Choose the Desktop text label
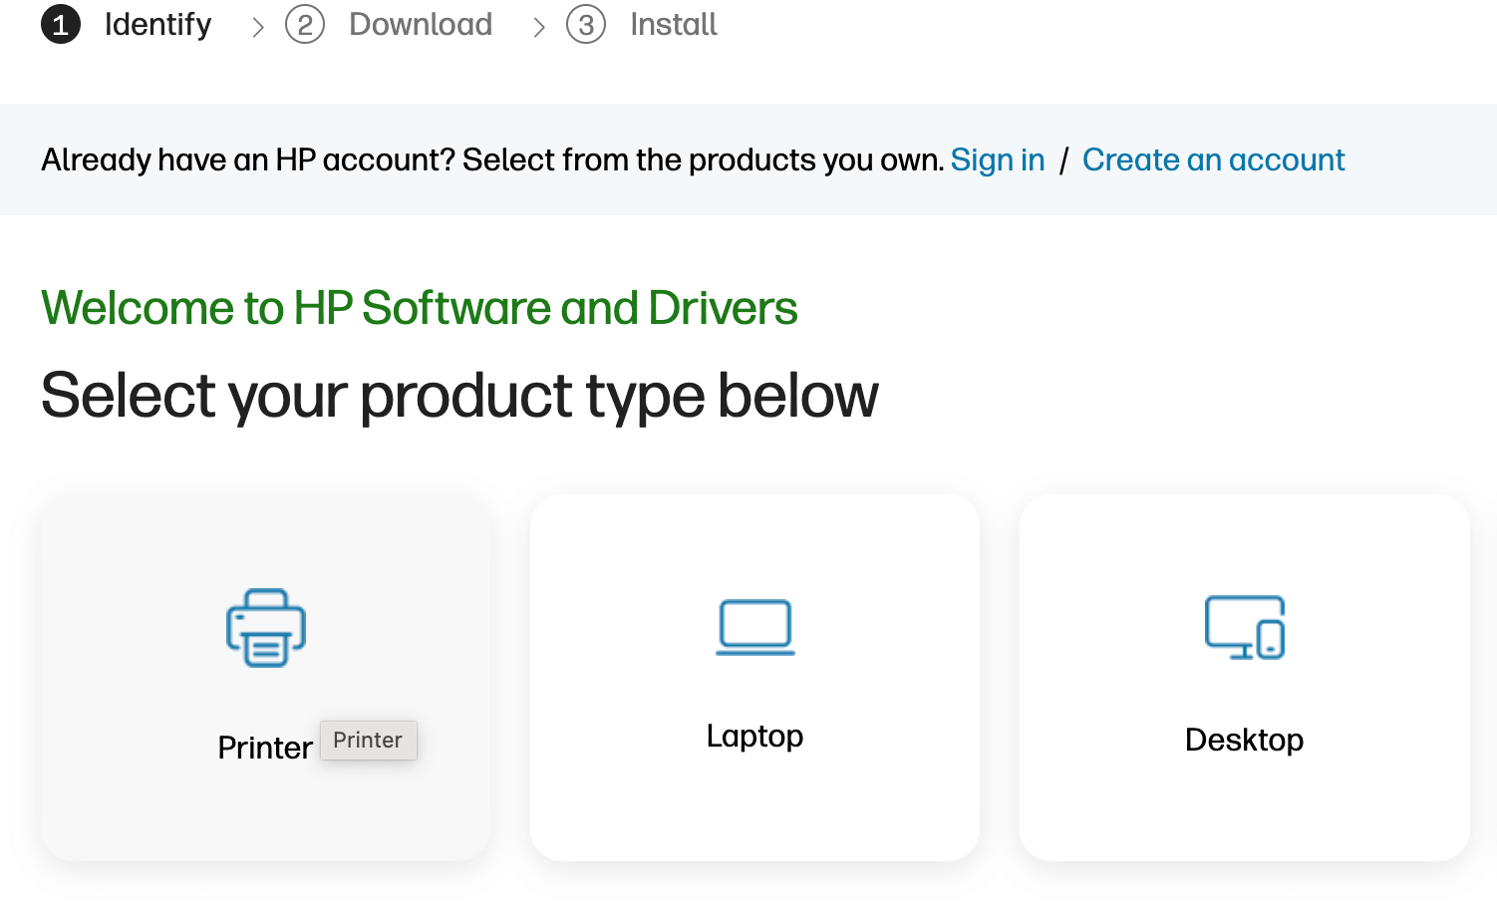Screen dimensions: 1497x917 point(1244,740)
